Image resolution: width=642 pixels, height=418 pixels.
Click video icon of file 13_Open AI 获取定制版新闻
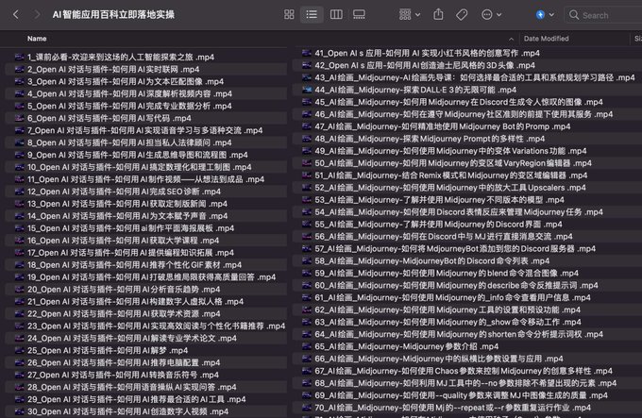pyautogui.click(x=19, y=204)
